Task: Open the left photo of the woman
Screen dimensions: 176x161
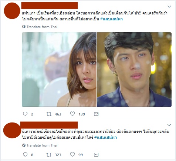Action: point(59,70)
